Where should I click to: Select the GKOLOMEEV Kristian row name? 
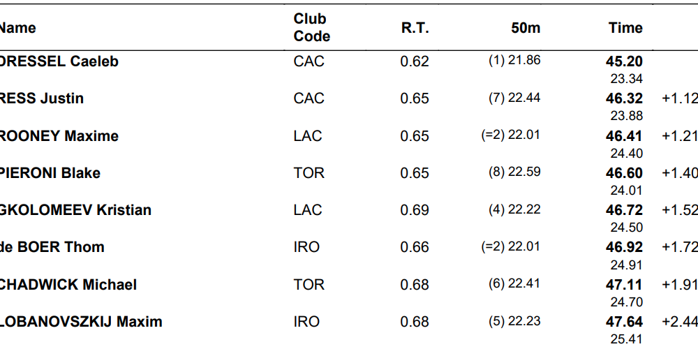tap(75, 210)
